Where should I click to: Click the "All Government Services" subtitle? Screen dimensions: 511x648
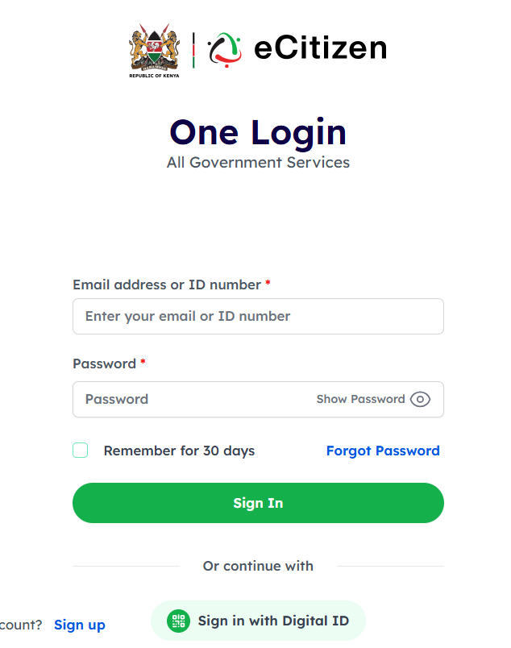(x=258, y=162)
